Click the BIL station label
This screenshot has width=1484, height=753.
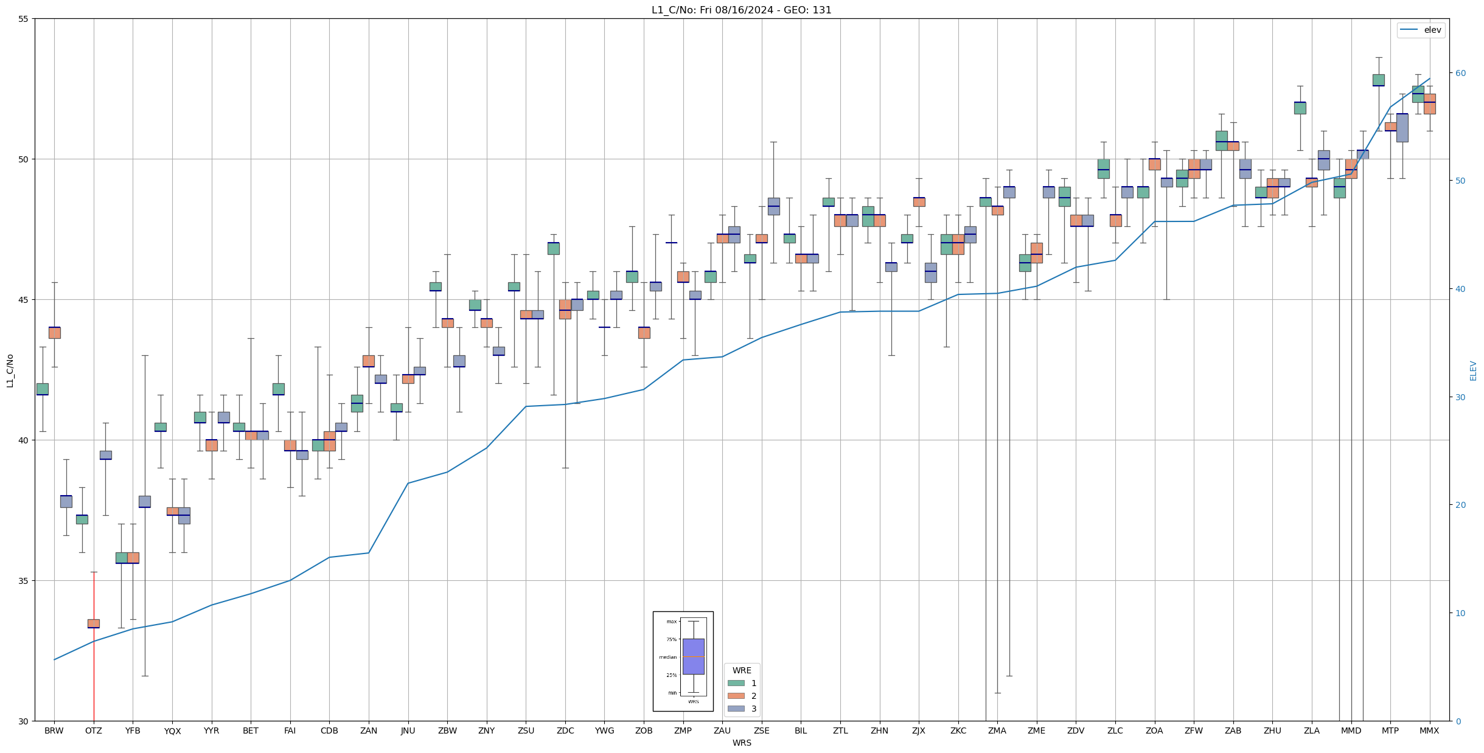tap(801, 730)
